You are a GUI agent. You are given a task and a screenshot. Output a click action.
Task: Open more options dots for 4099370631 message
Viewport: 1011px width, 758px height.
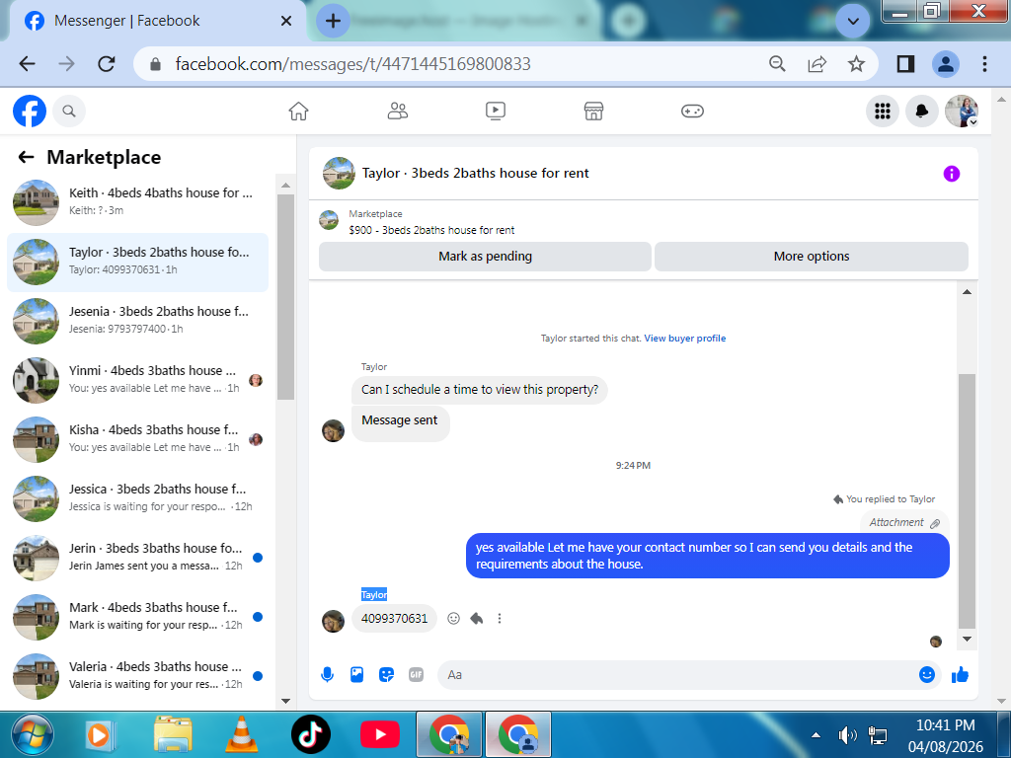click(499, 619)
